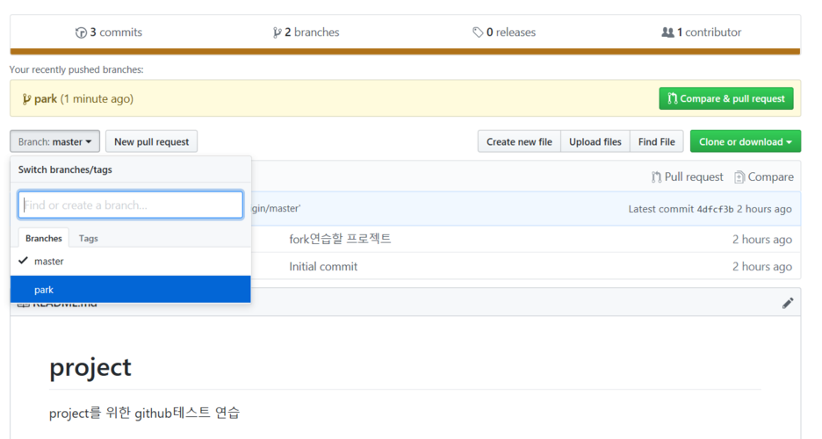Click Find File button
Viewport: 822px width, 439px height.
click(656, 141)
